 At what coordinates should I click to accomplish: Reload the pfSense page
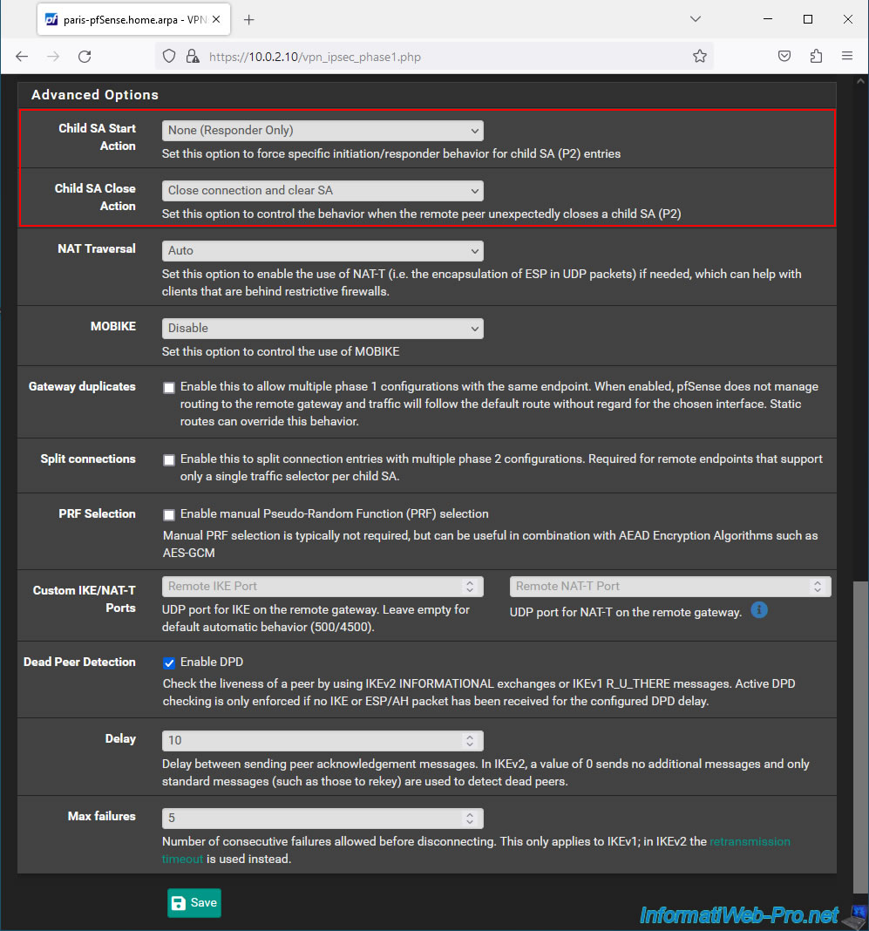tap(85, 57)
